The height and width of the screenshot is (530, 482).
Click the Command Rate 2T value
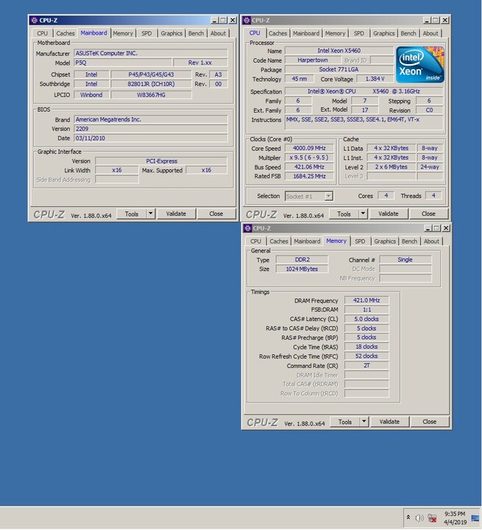[366, 365]
